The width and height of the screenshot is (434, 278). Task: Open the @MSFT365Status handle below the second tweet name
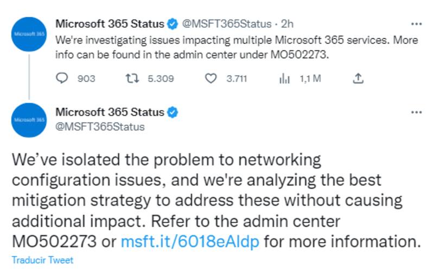tap(100, 126)
